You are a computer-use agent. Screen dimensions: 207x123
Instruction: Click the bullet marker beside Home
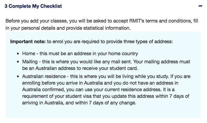(18, 54)
